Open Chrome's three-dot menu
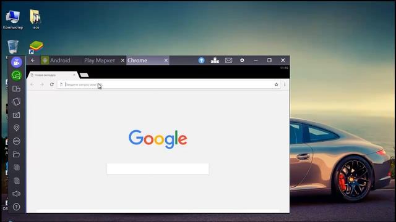Viewport: 396px width, 222px height. click(285, 84)
